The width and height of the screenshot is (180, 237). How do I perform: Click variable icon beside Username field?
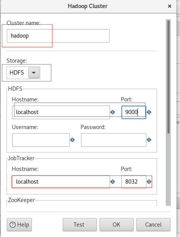point(72,140)
